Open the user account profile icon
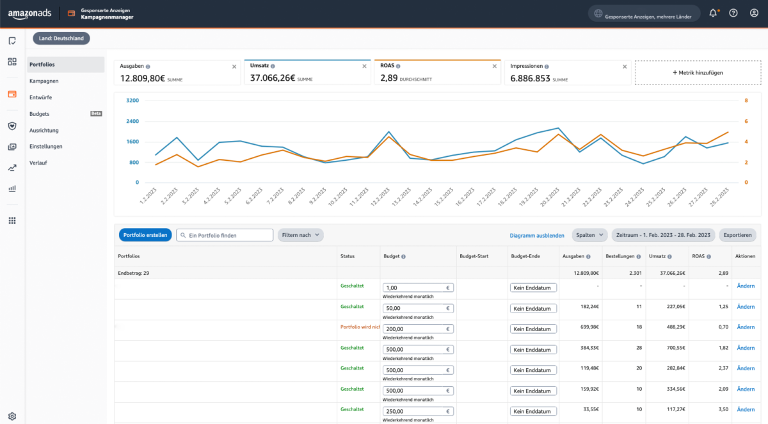 click(754, 13)
